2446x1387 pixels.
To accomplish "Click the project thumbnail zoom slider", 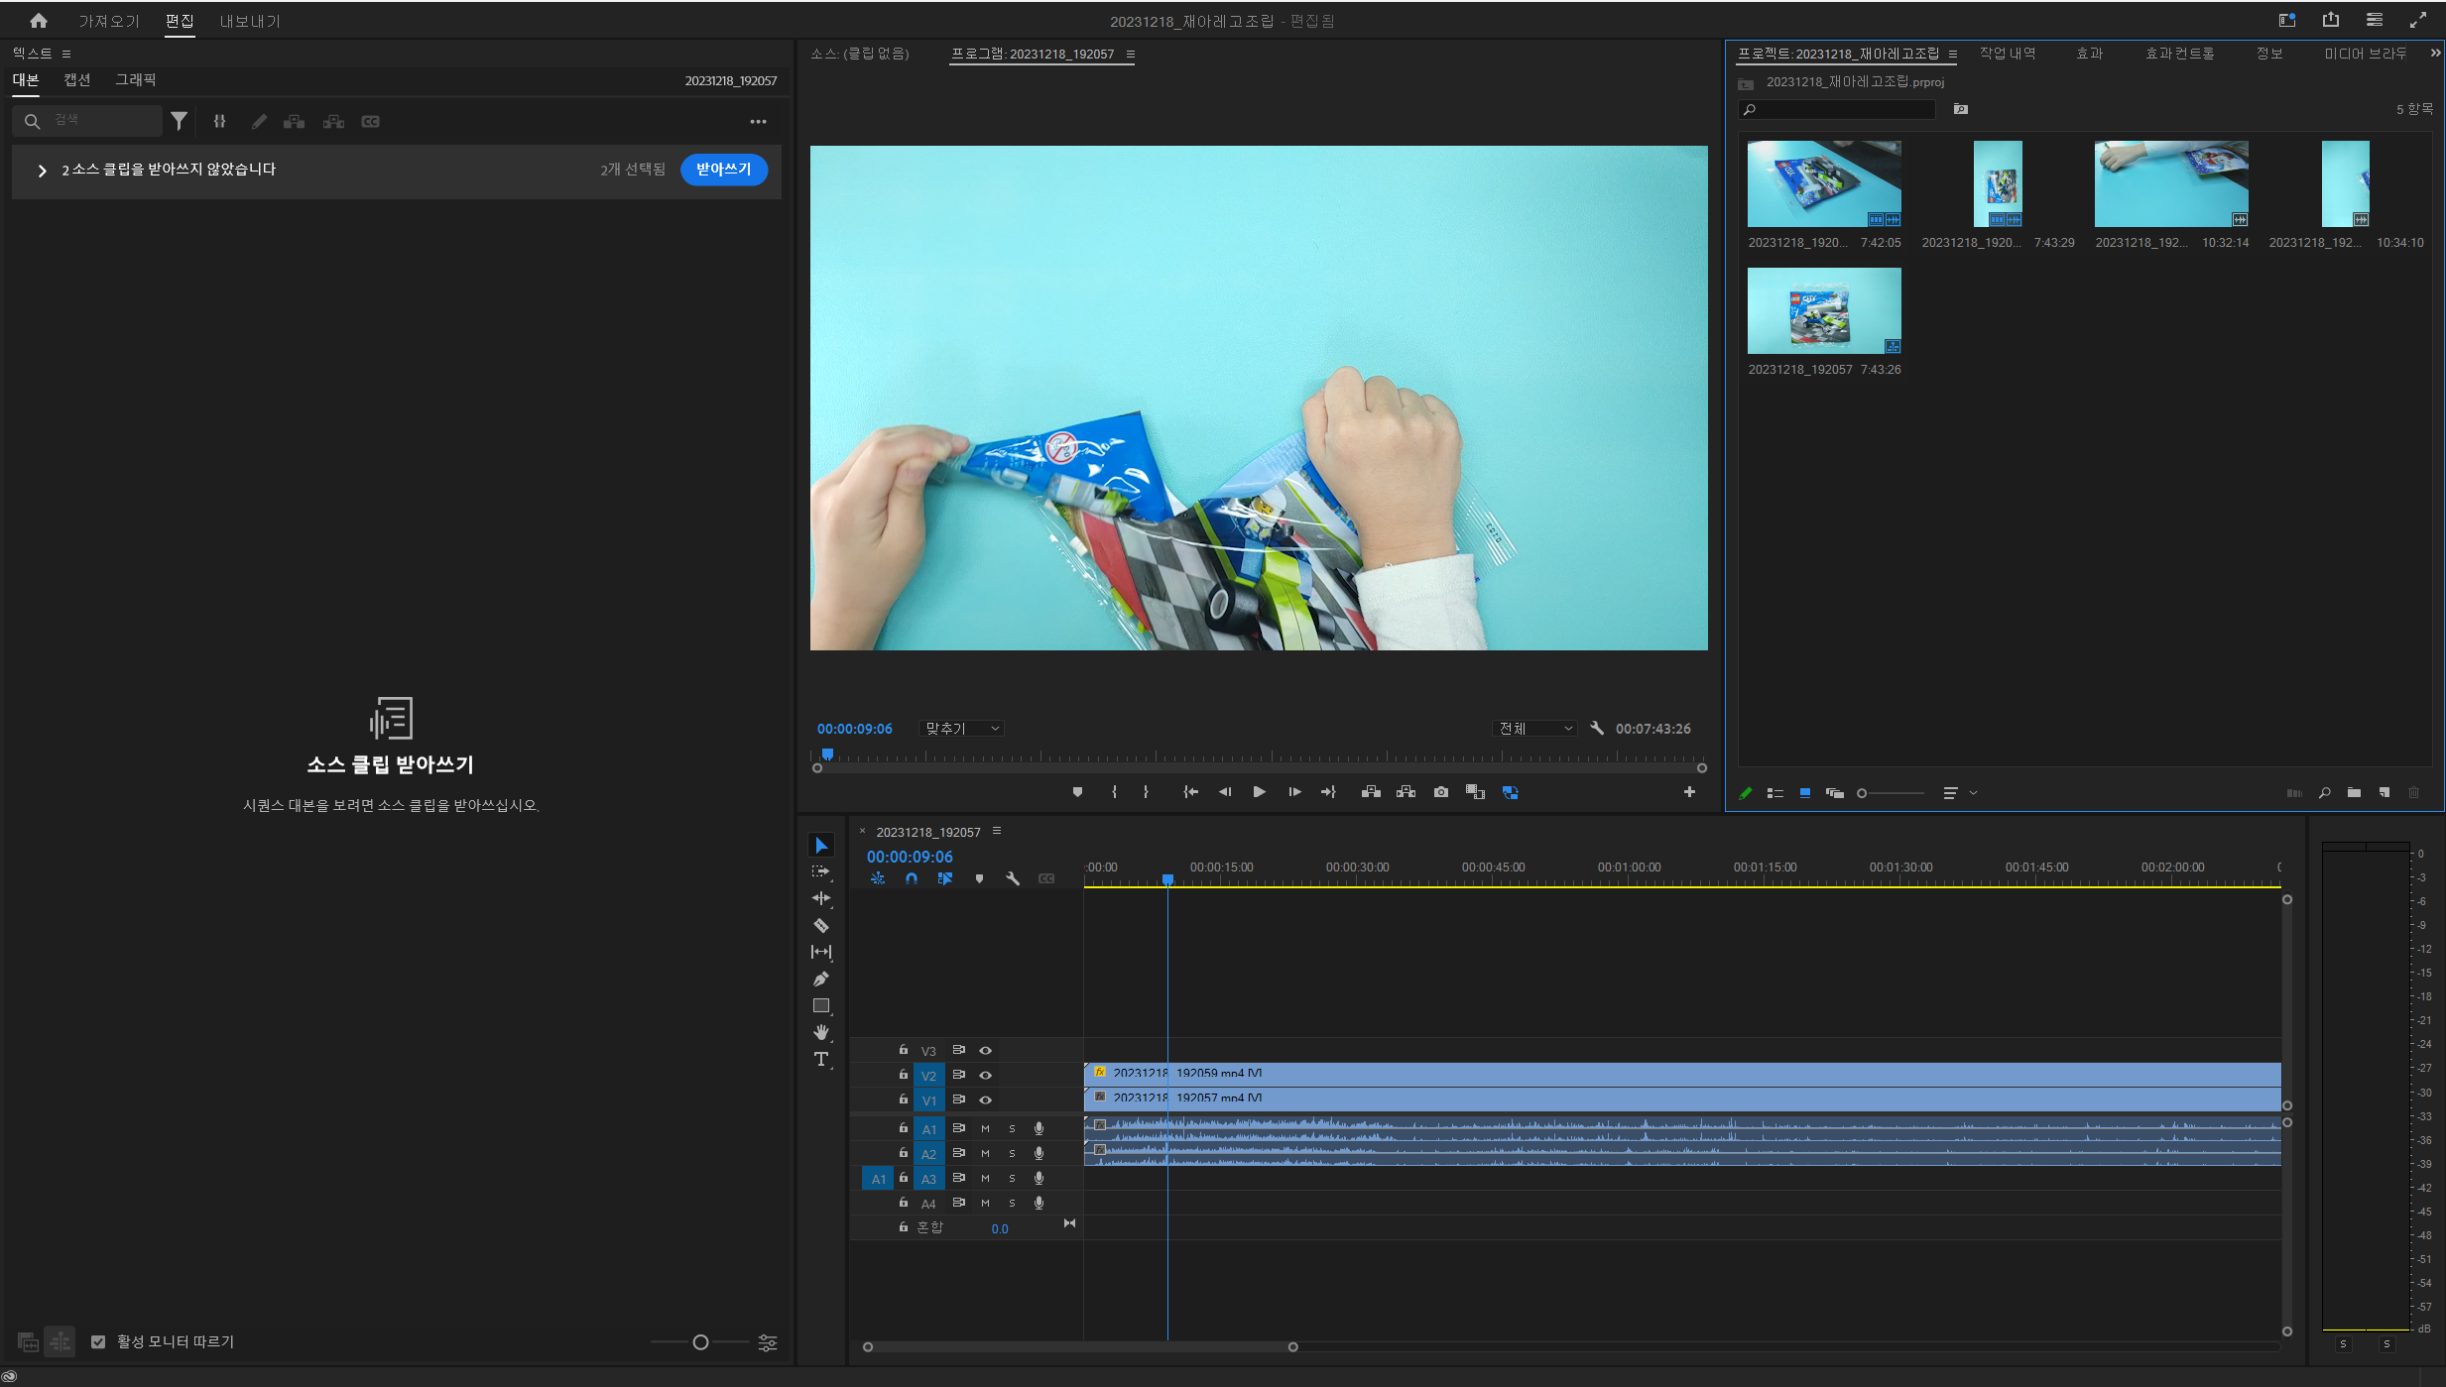I will pyautogui.click(x=1863, y=793).
